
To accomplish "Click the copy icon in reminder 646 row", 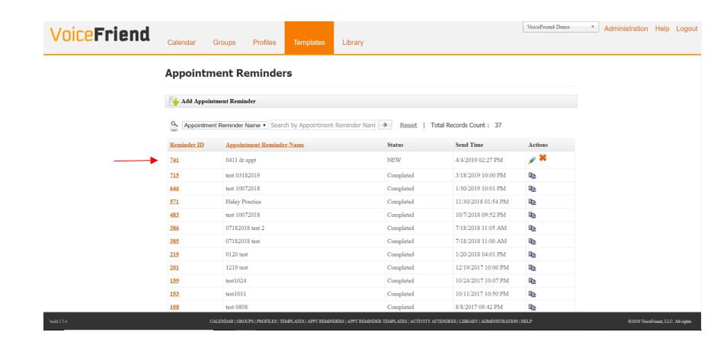I will coord(533,189).
